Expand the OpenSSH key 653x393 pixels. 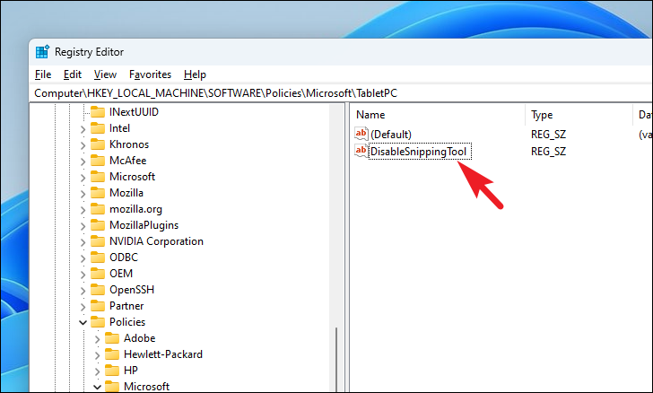[83, 291]
